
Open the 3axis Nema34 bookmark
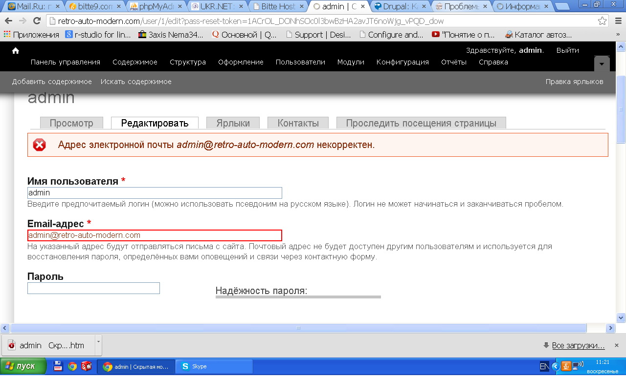pyautogui.click(x=171, y=35)
